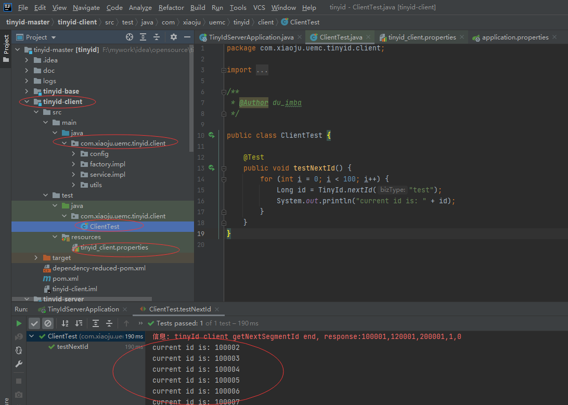Expand the doc folder
Image resolution: width=568 pixels, height=405 pixels.
(x=27, y=71)
